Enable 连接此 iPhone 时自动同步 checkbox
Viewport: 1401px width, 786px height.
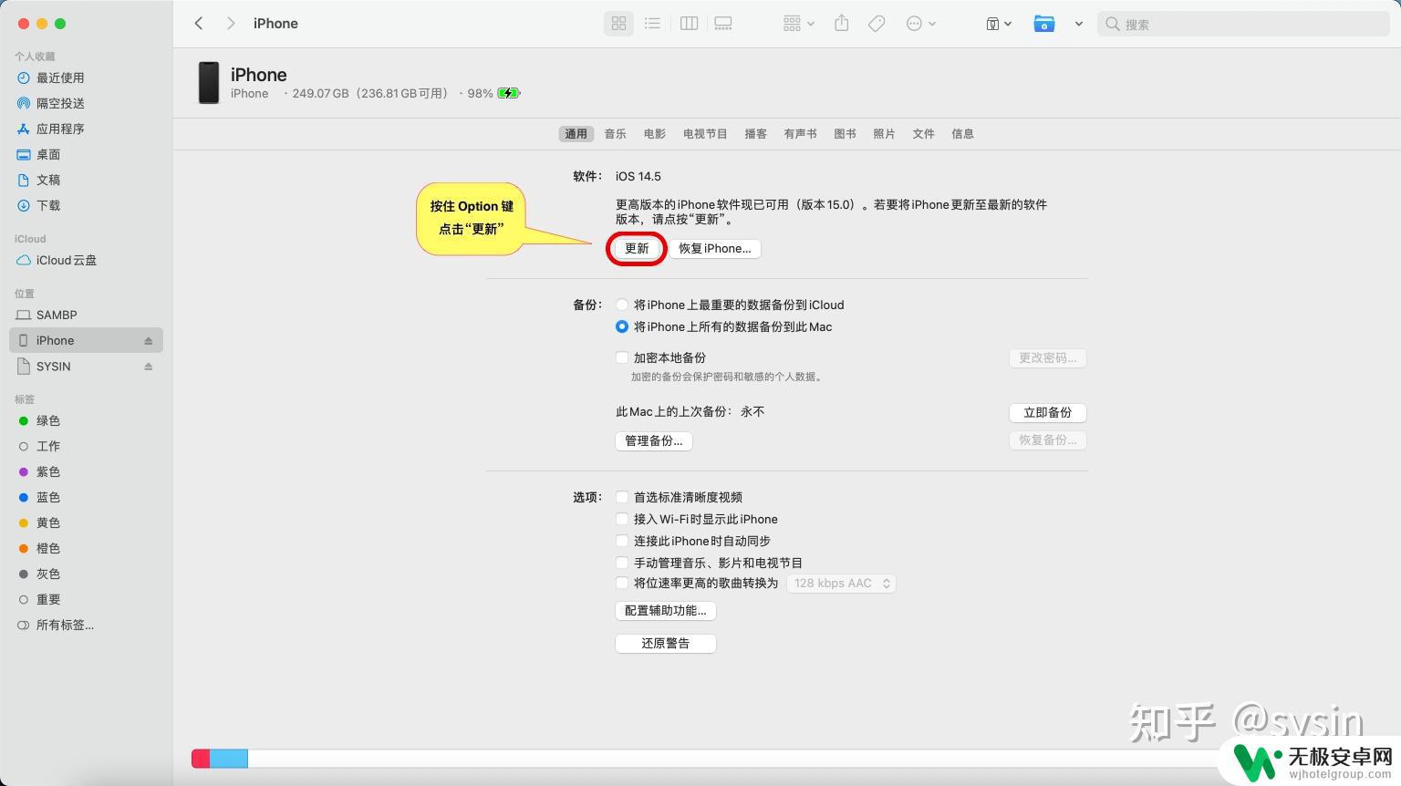[622, 541]
